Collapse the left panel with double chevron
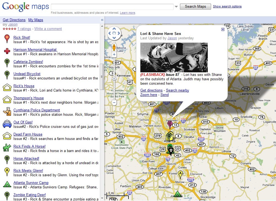Image resolution: width=276 pixels, height=201 pixels. (x=102, y=20)
